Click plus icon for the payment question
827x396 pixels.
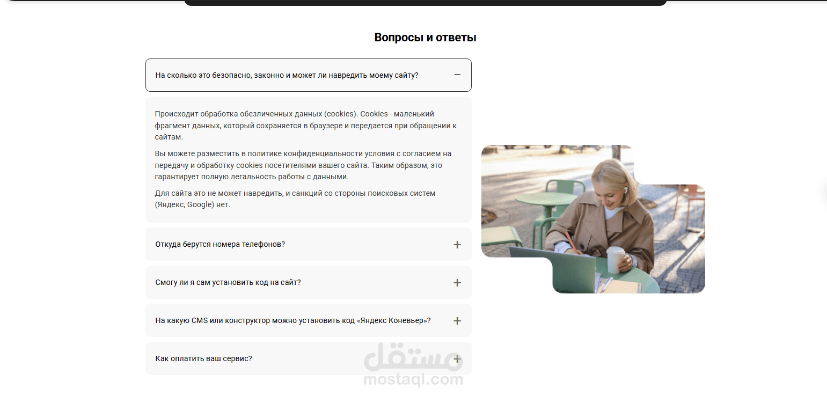457,359
